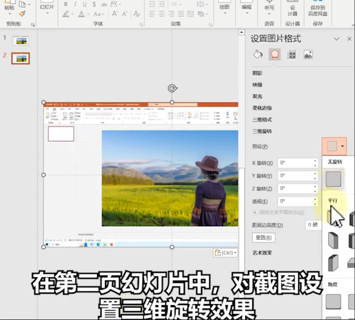The width and height of the screenshot is (355, 320).
Task: Align text right in paragraph group
Action: [172, 14]
